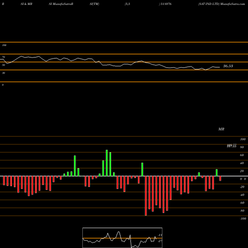Screen dimensions: 248x248
Task: Click the stock code 511076 in header
Action: pos(166,4)
